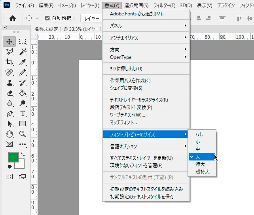Open the ファイル(F) menu
The image size is (254, 215).
click(25, 6)
